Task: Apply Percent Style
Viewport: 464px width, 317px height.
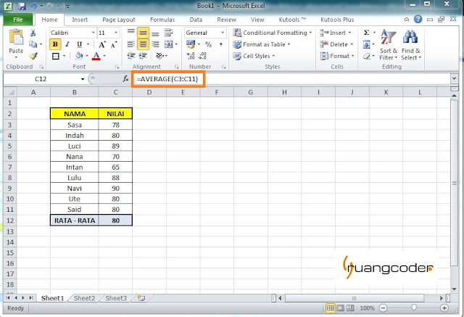Action: point(208,44)
